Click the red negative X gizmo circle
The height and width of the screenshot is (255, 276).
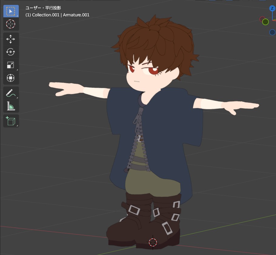click(x=262, y=19)
